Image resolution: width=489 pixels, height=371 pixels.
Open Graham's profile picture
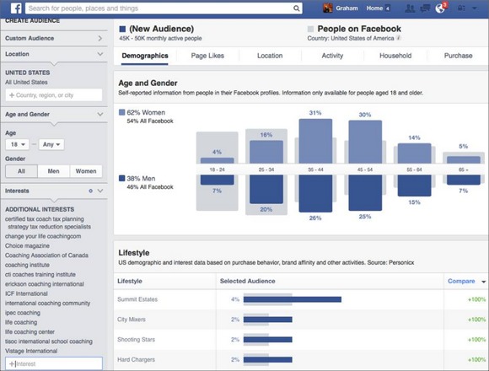coord(327,8)
